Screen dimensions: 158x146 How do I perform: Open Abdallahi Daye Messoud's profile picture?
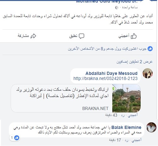(148, 73)
